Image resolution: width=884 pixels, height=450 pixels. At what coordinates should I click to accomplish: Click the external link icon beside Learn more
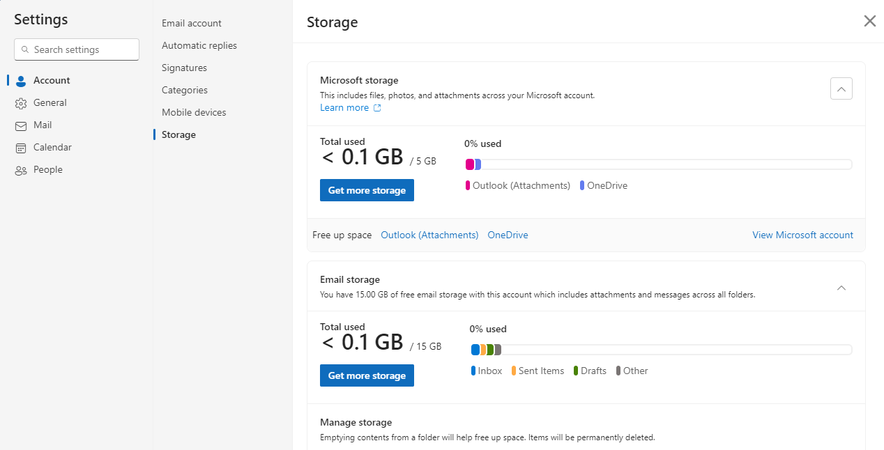coord(377,108)
